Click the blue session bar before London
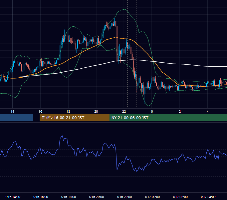The image size is (227, 200). (x=16, y=118)
